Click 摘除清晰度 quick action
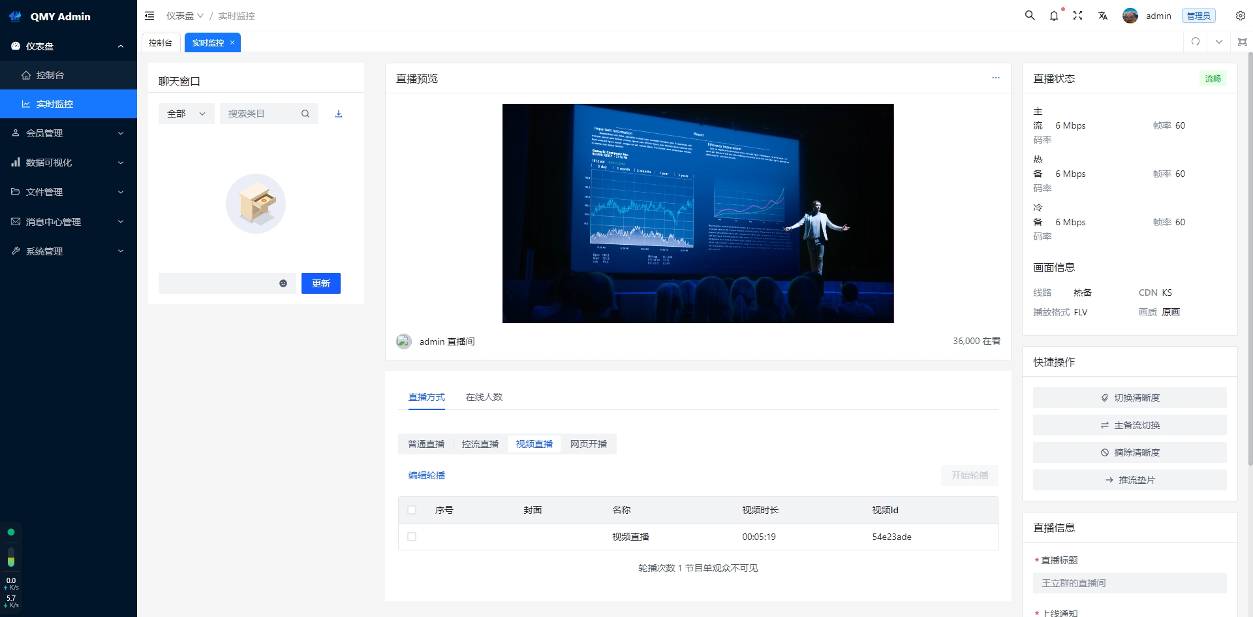 pos(1130,452)
